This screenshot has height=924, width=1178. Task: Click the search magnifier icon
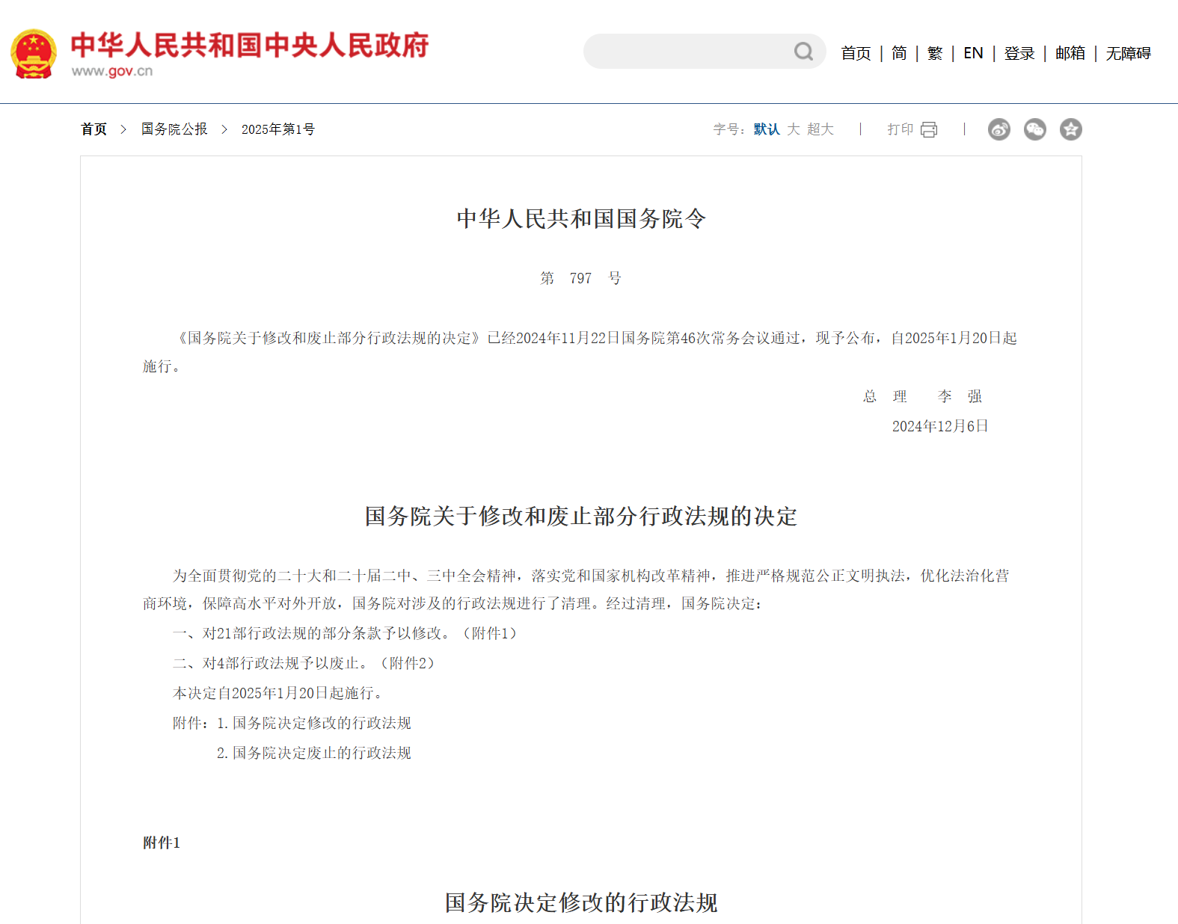[803, 52]
